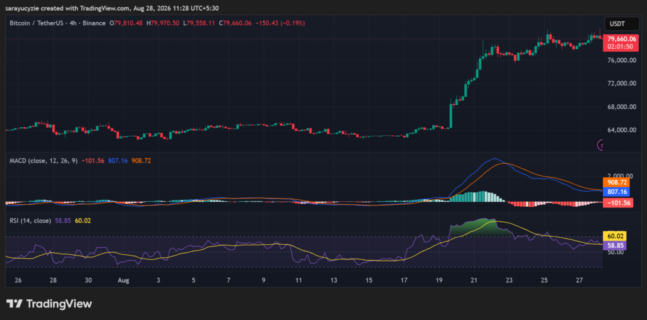This screenshot has height=320, width=647.
Task: Click the 68,000.00 price axis label
Action: 620,107
